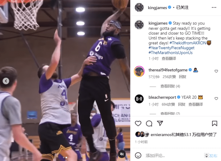
Task: Like the bleacherreport comment
Action: click(x=216, y=98)
